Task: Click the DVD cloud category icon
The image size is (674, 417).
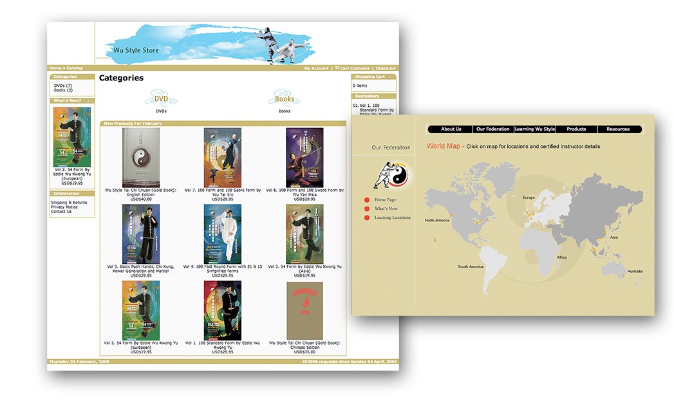Action: coord(161,98)
